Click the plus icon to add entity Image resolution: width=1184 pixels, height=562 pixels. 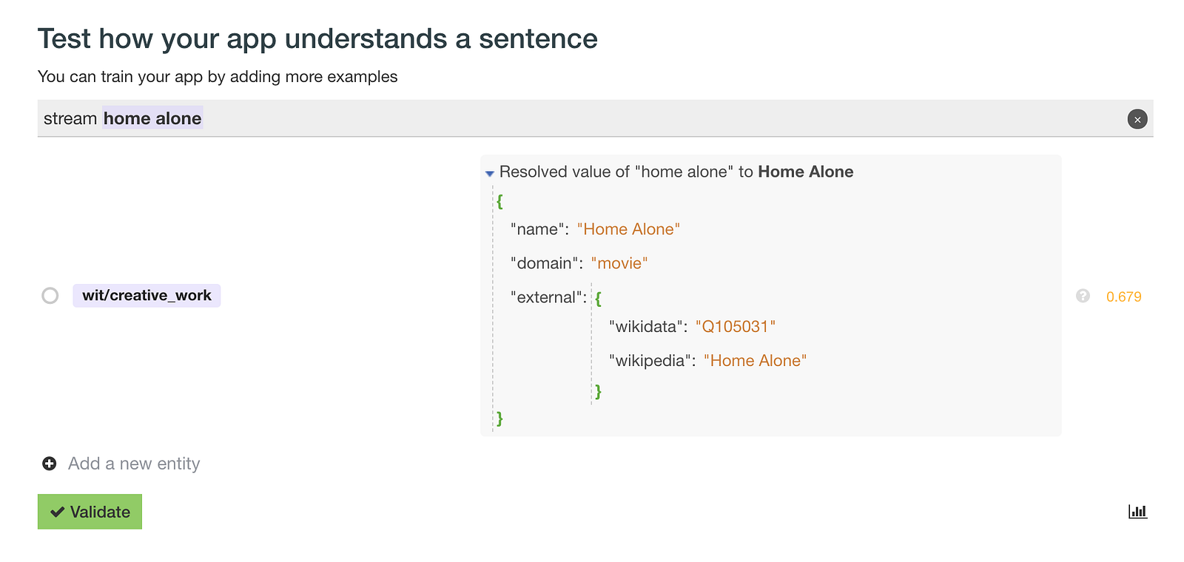(x=50, y=464)
